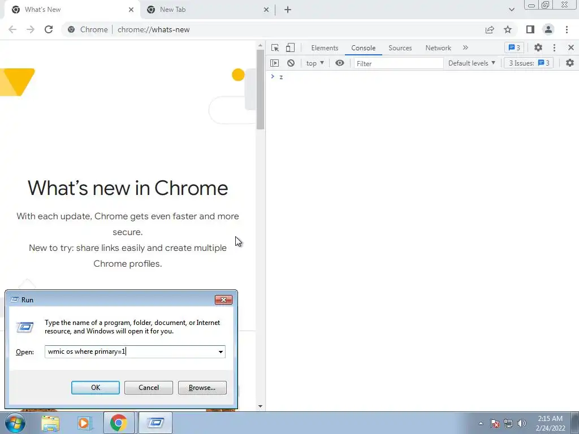Open Windows Explorer from the taskbar
The height and width of the screenshot is (434, 579).
pos(50,423)
